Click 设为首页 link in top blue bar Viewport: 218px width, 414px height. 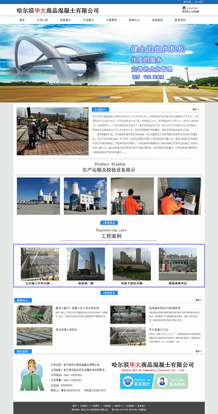(187, 1)
